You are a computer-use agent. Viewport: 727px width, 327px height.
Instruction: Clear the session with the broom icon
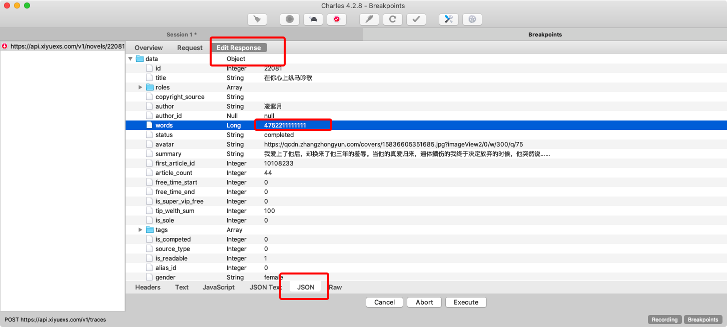[x=257, y=19]
